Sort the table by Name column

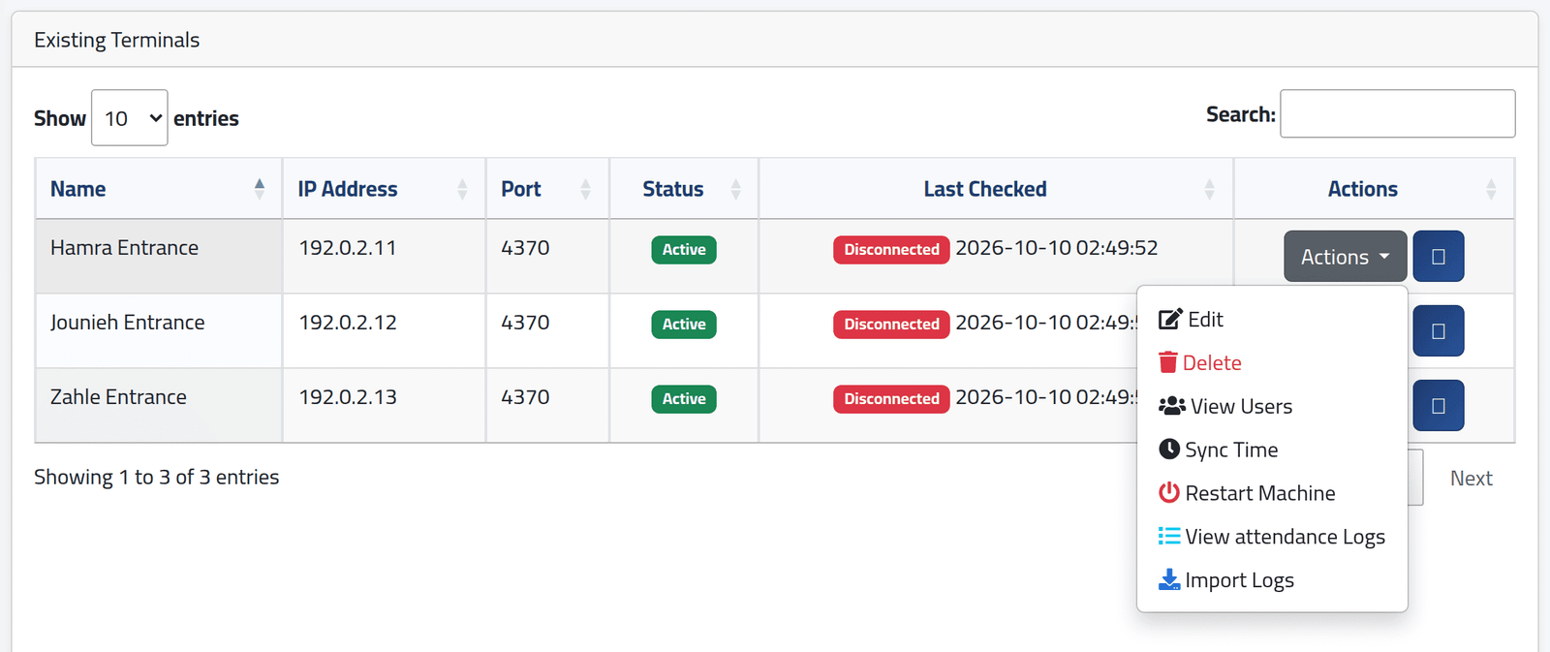coord(159,189)
